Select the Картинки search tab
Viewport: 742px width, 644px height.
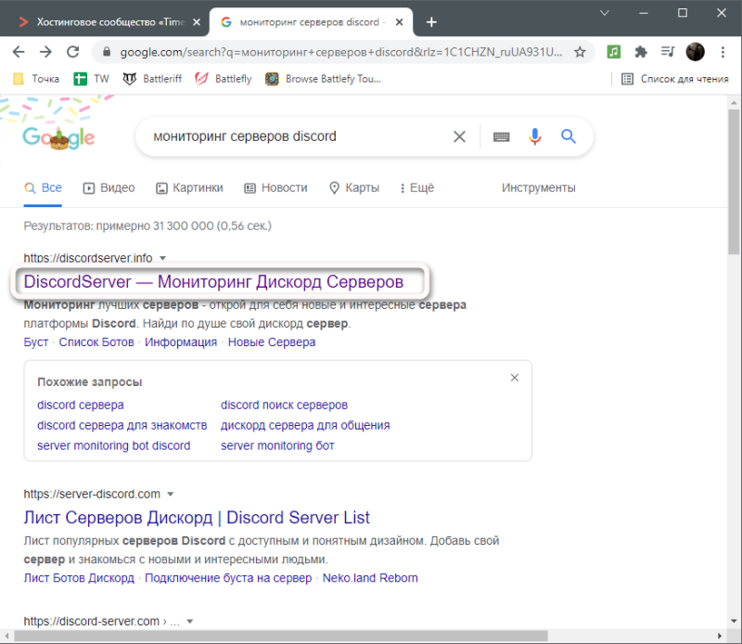click(x=189, y=188)
